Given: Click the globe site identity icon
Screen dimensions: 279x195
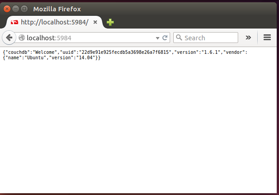Looking at the screenshot, I should click(x=22, y=38).
